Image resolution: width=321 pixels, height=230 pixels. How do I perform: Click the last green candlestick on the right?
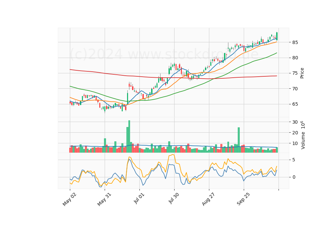[277, 36]
